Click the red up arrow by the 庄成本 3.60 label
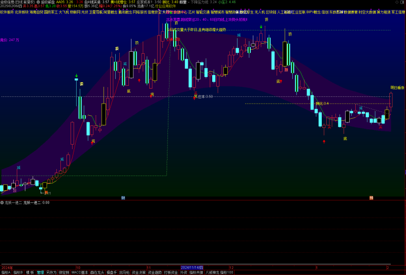The height and width of the screenshot is (275, 406). click(194, 98)
